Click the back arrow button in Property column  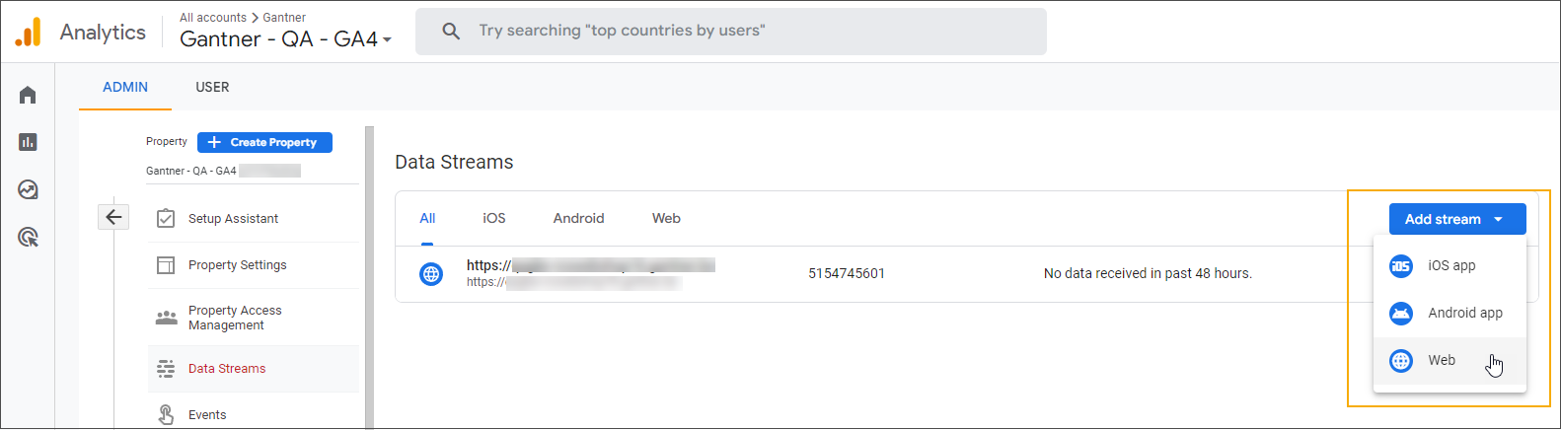[x=113, y=217]
